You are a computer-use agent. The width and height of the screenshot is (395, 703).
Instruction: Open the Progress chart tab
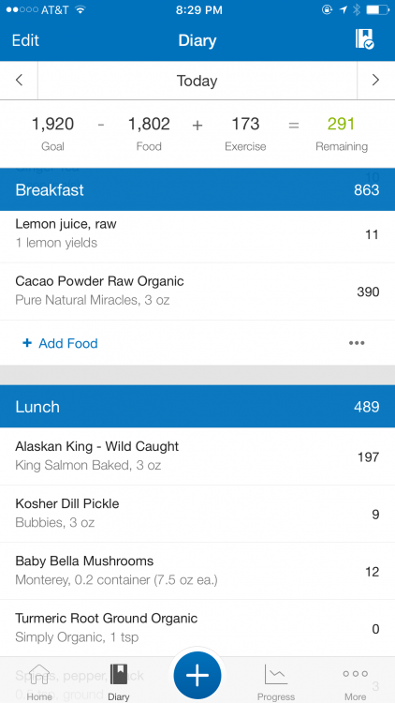point(276,682)
